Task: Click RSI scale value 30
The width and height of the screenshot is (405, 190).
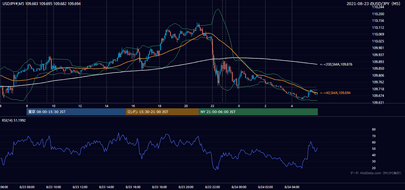Action: pyautogui.click(x=374, y=161)
